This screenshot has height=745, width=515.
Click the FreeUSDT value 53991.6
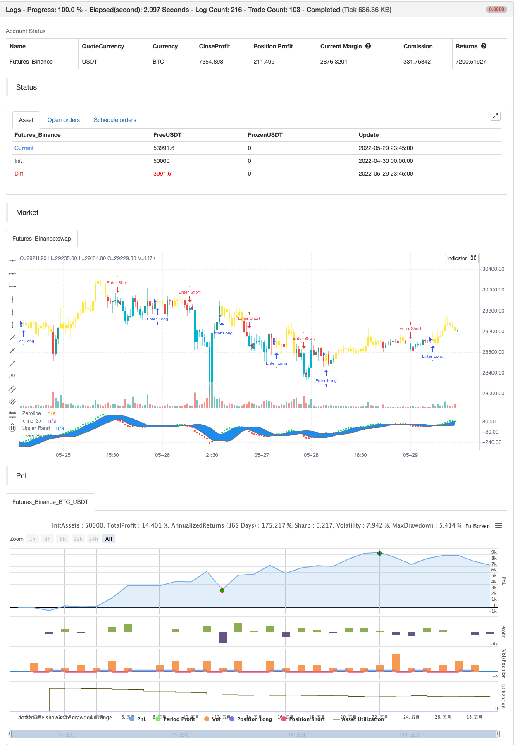[164, 148]
